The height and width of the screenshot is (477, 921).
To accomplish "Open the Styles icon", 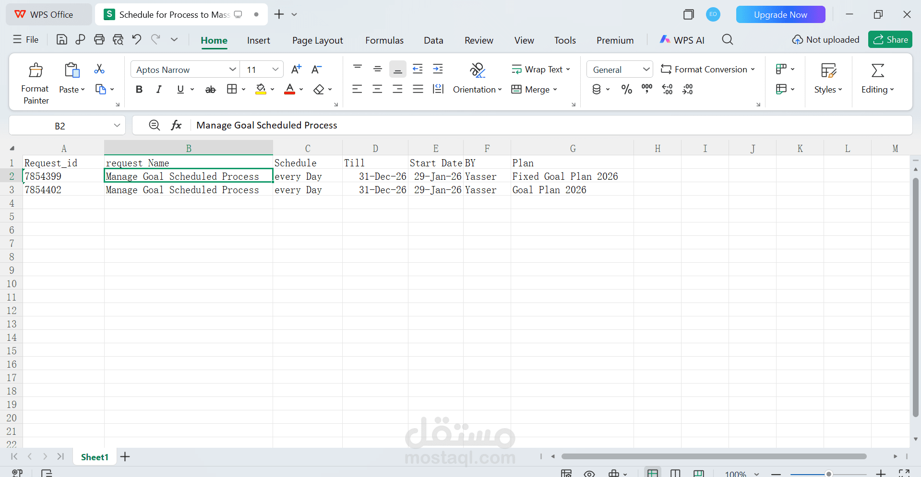I will point(828,70).
